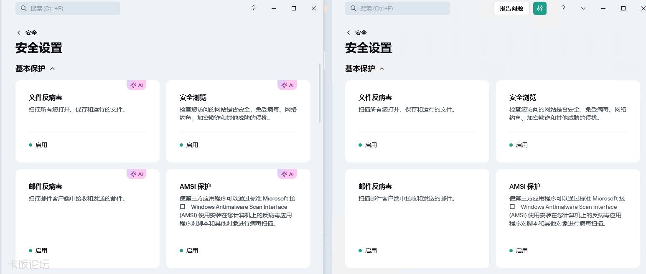The image size is (646, 274).
Task: Open help in the right window title bar
Action: click(x=563, y=8)
